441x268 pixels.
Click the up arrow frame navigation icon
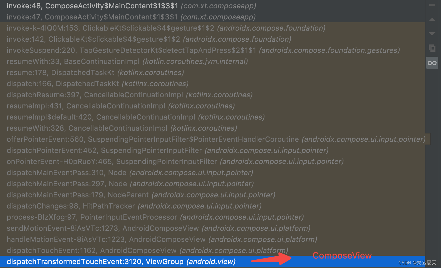(x=432, y=20)
